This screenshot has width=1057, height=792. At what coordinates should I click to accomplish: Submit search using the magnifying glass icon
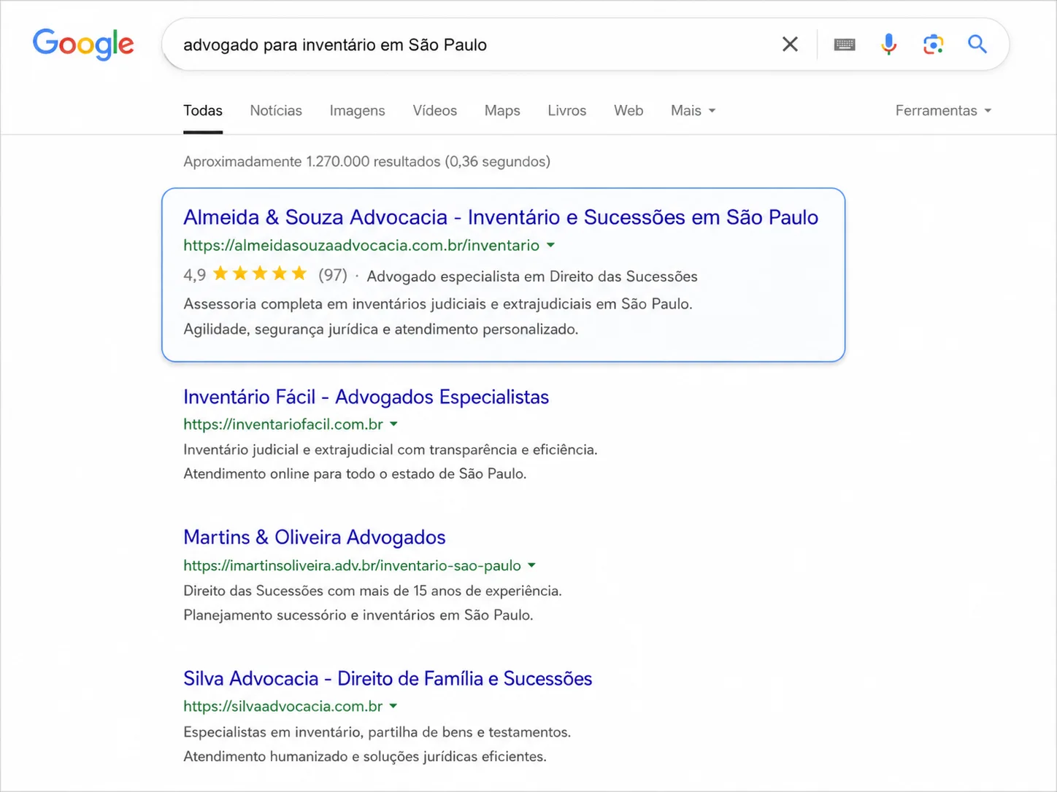[977, 44]
